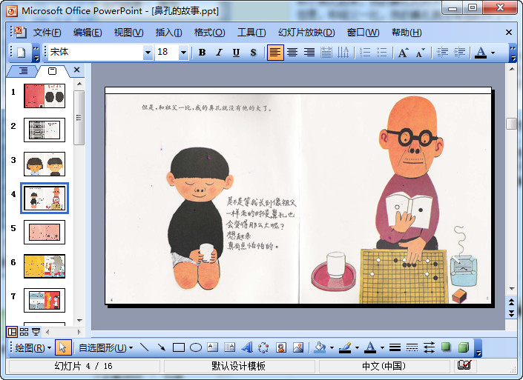Open the 绘图(R) drawing menu

33,348
